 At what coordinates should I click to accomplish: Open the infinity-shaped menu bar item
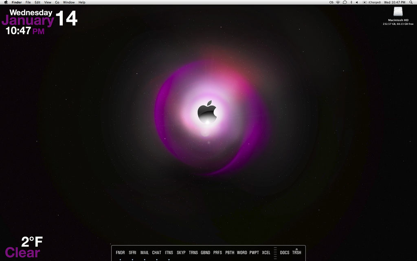pos(331,2)
